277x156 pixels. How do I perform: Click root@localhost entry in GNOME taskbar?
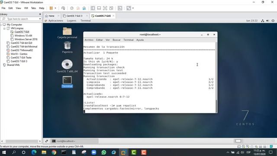coord(74,141)
